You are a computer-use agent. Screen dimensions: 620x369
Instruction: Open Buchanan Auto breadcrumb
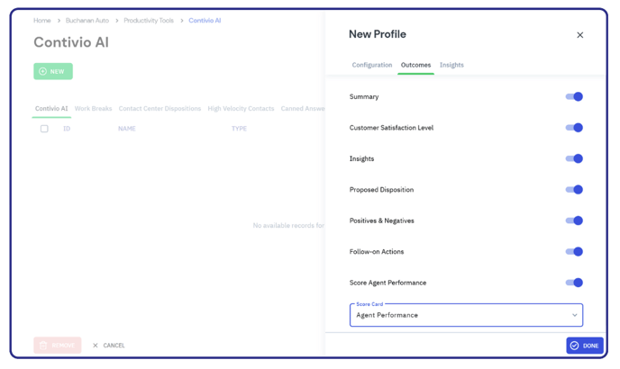point(87,21)
